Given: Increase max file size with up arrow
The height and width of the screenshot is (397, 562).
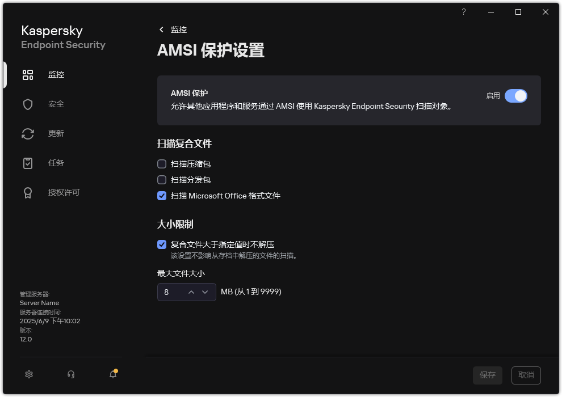Looking at the screenshot, I should point(191,292).
